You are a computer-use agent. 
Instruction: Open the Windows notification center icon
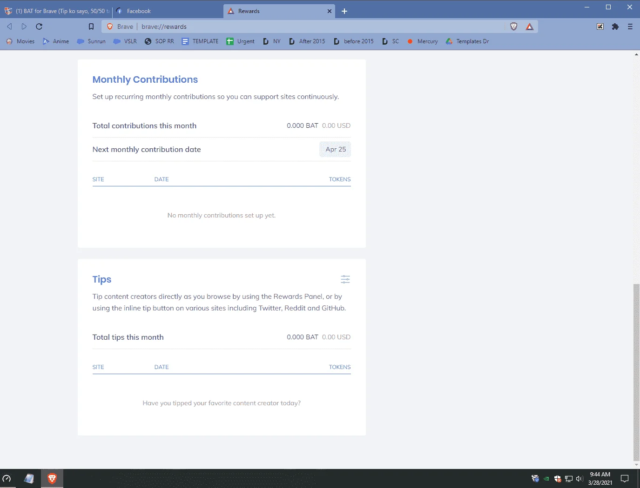point(625,478)
